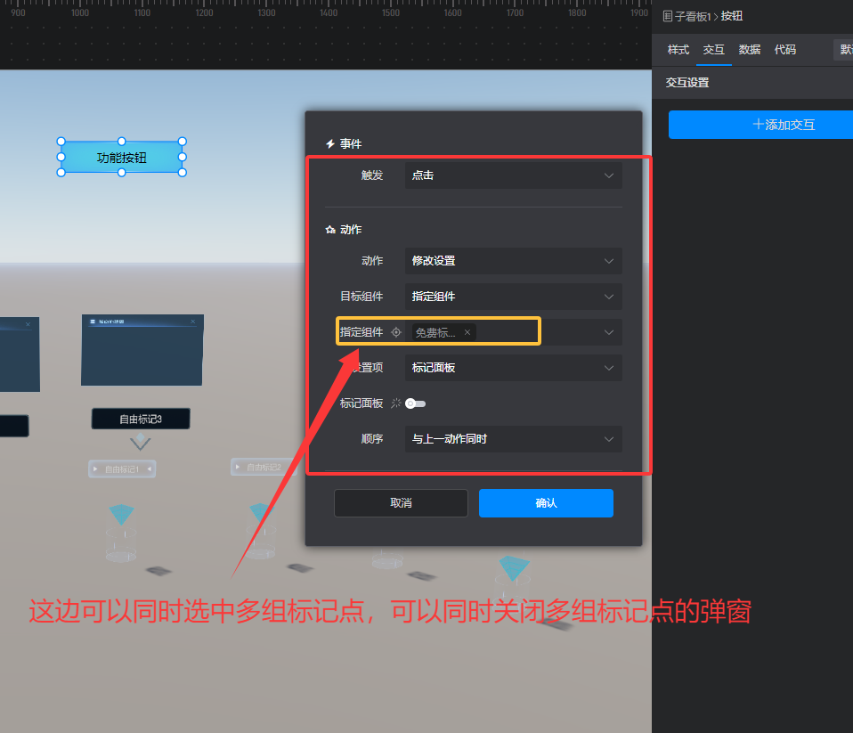Open the 代码 tab
Image resolution: width=853 pixels, height=733 pixels.
(x=785, y=50)
